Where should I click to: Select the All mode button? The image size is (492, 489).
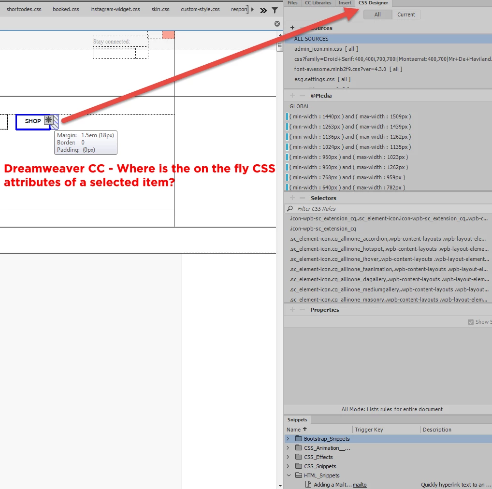click(377, 14)
